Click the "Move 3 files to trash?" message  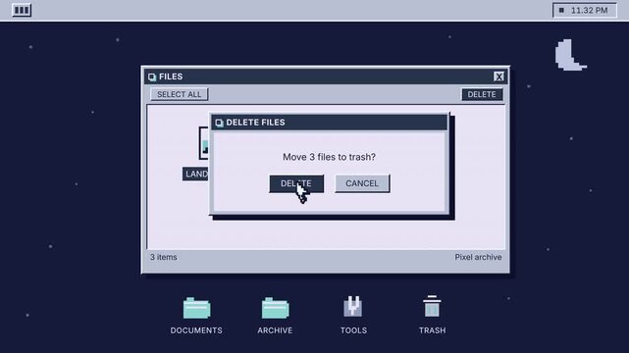pos(330,157)
